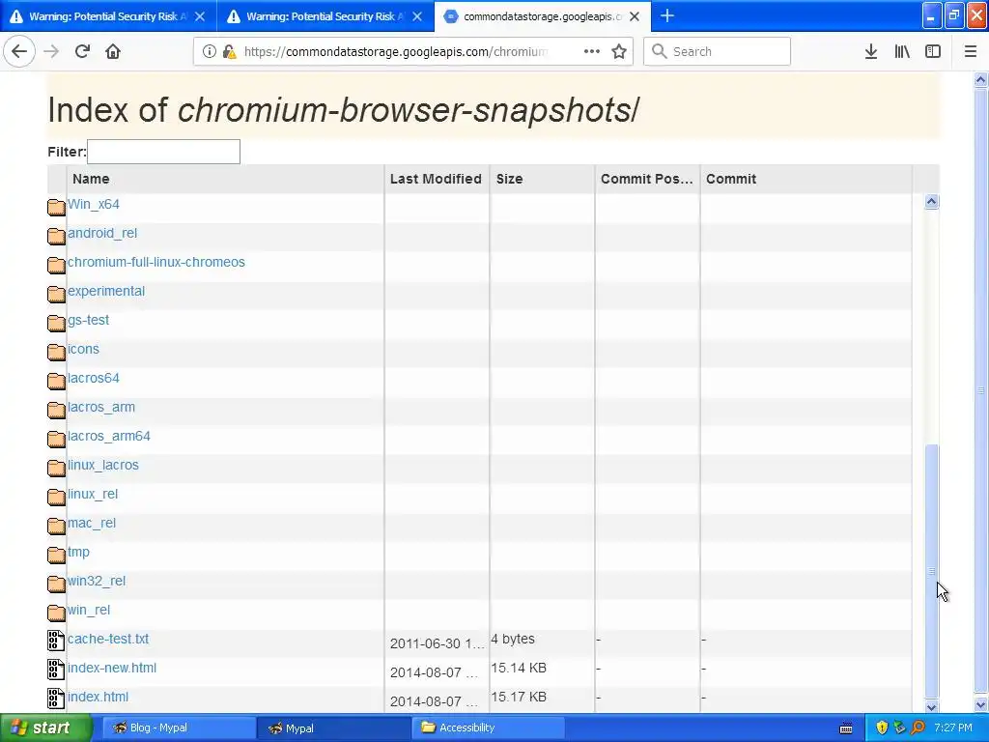Open the linux_lacros folder link
The height and width of the screenshot is (742, 989).
click(x=102, y=466)
